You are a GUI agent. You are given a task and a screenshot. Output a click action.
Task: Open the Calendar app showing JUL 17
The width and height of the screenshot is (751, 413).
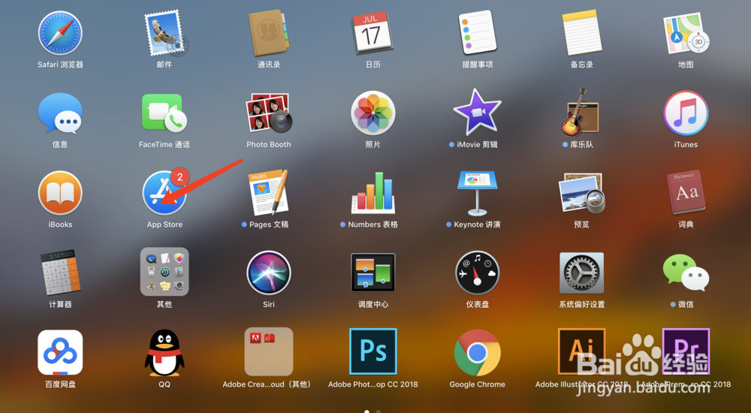(x=372, y=33)
